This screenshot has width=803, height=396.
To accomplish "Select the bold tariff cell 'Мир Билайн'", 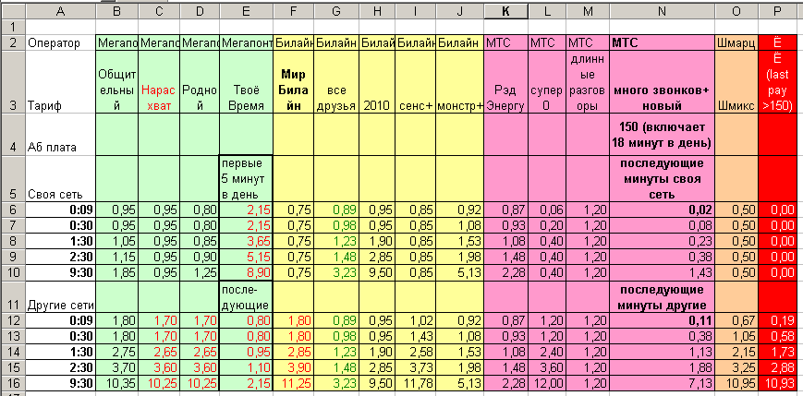I will point(294,82).
